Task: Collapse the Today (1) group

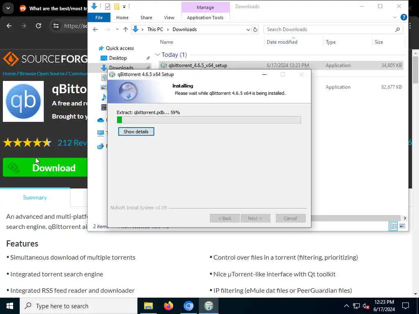Action: click(x=158, y=55)
